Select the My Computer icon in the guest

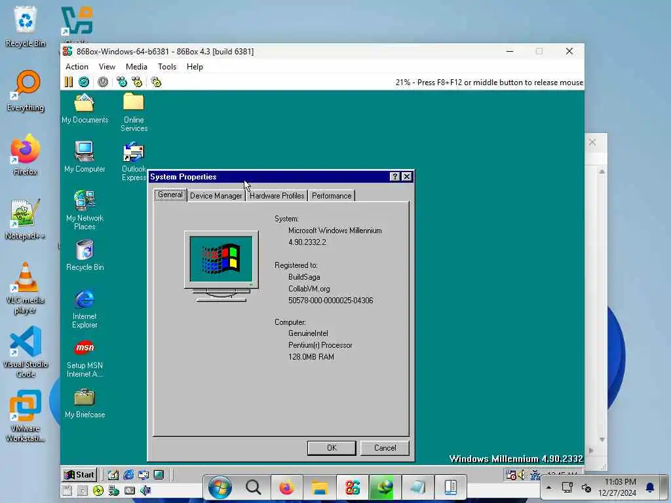click(85, 157)
